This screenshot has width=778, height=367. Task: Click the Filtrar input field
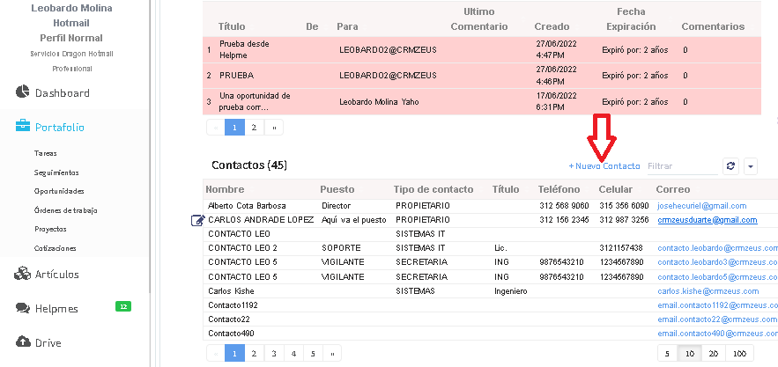tap(682, 165)
